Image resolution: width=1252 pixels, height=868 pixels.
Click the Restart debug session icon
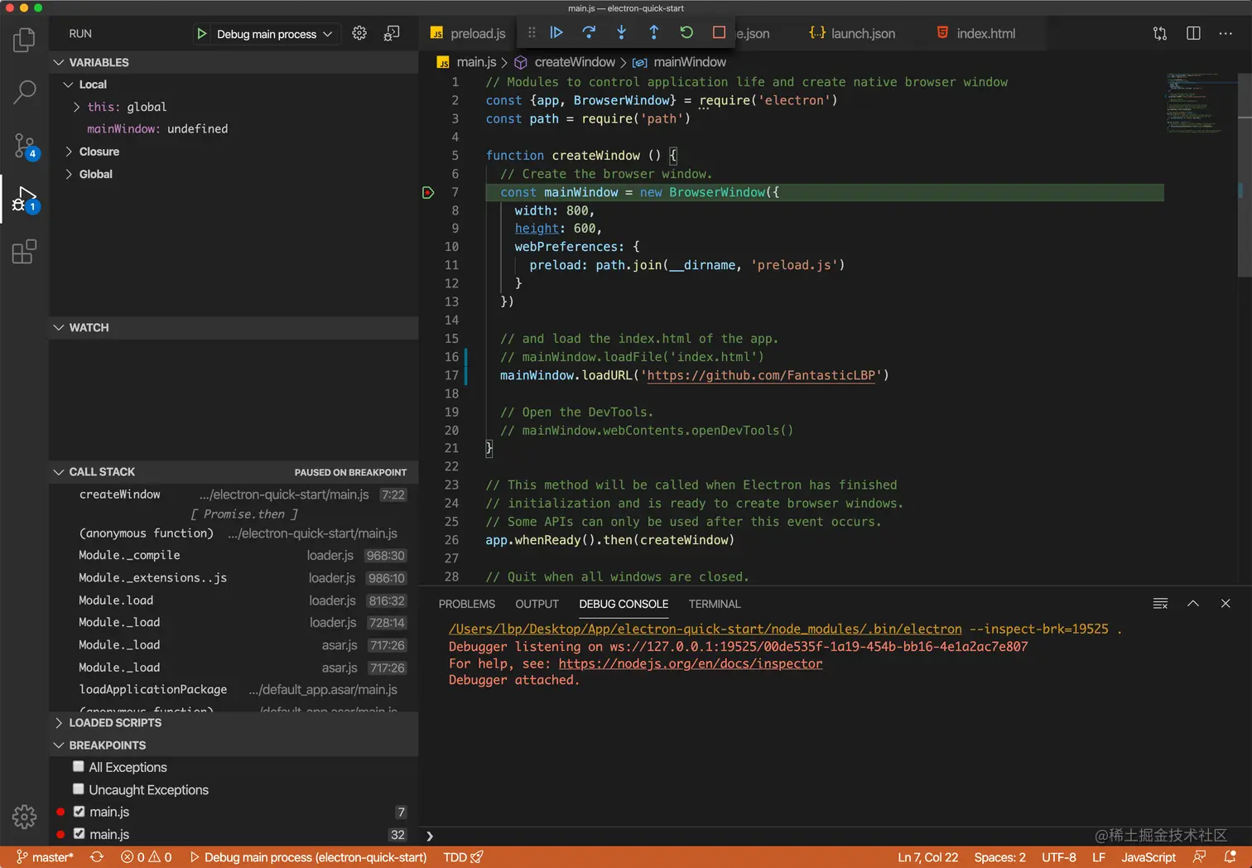pyautogui.click(x=686, y=32)
